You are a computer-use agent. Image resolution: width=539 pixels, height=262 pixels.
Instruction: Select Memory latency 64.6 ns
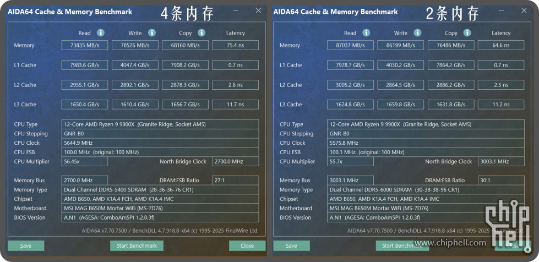pos(501,45)
